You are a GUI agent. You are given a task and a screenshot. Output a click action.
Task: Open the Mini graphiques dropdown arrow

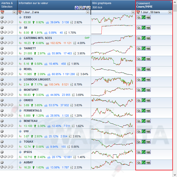click(x=133, y=12)
